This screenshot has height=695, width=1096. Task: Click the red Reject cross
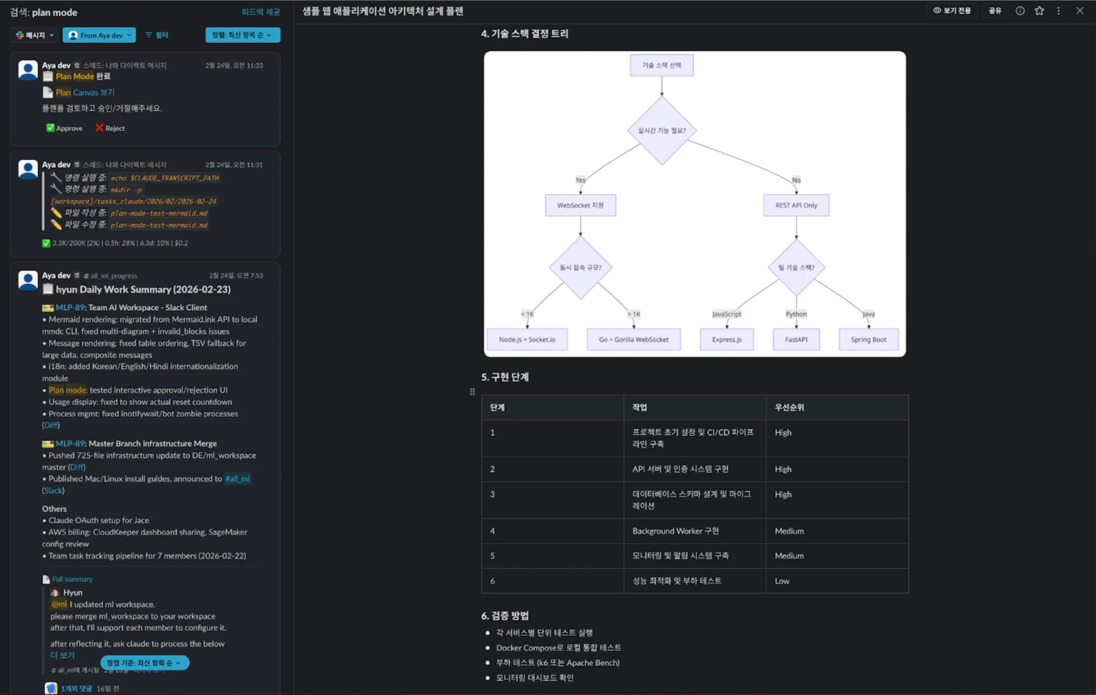coord(99,128)
